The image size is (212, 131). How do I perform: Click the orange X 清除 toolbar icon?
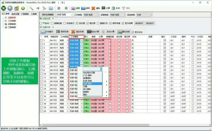tap(93, 8)
